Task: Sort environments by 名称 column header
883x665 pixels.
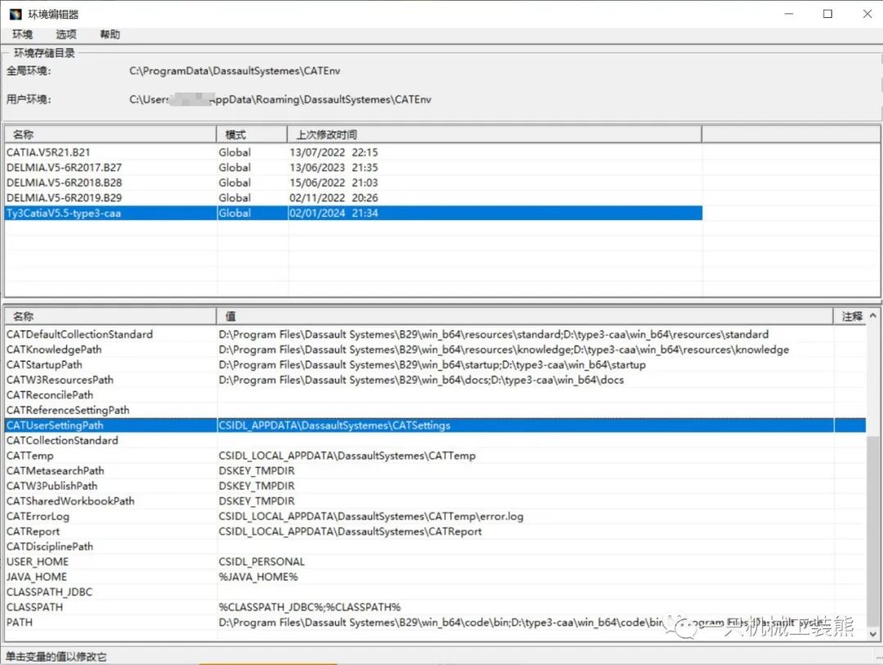Action: pyautogui.click(x=110, y=135)
